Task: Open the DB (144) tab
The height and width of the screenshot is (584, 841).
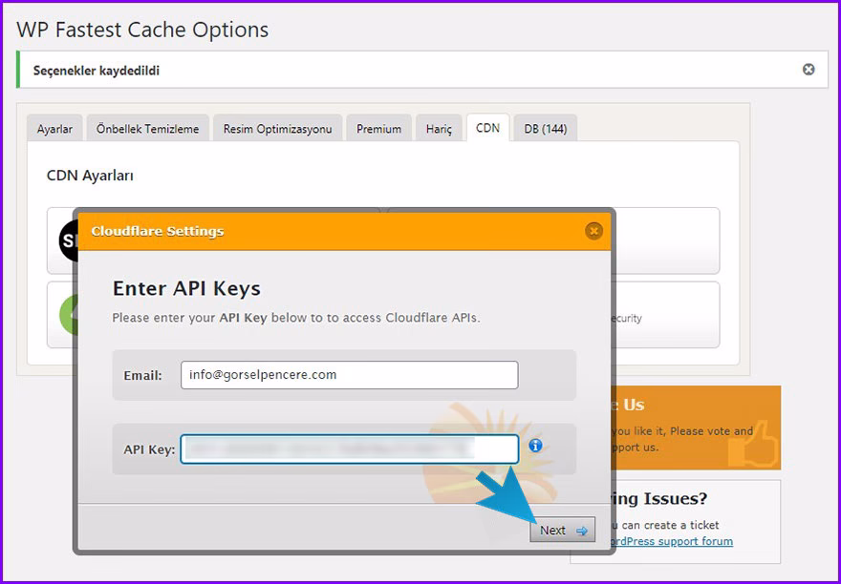Action: point(546,129)
